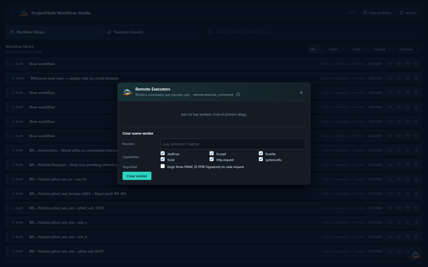This screenshot has width=428, height=267.
Task: Open the 'Welcome new user' workflow folder icon
Action: coord(390,78)
